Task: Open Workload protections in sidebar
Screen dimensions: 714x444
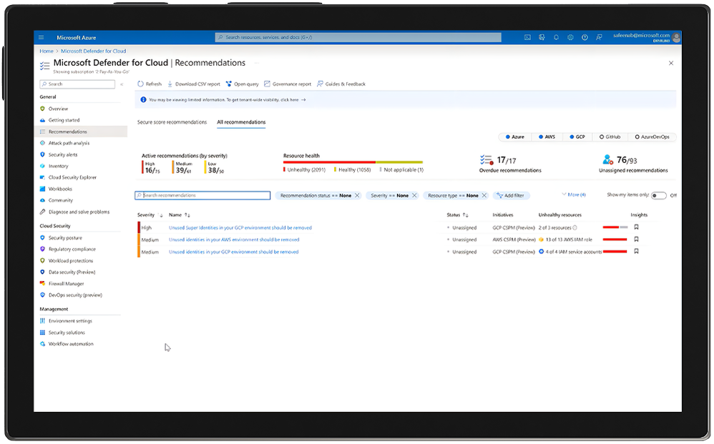Action: [x=71, y=261]
